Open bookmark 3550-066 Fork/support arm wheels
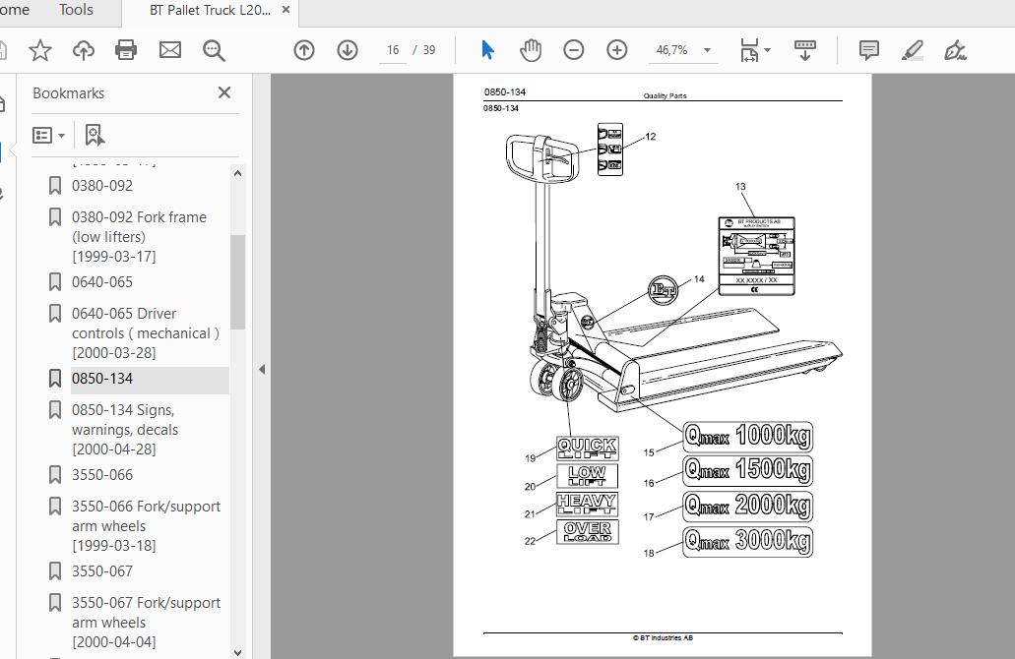 click(147, 526)
